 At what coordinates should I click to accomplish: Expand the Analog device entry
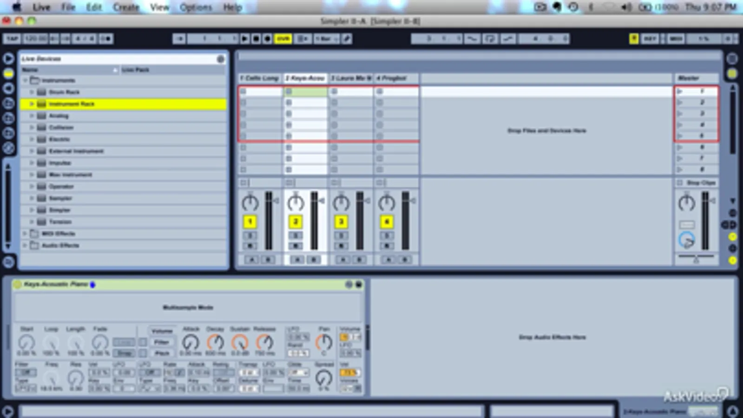[x=32, y=116]
